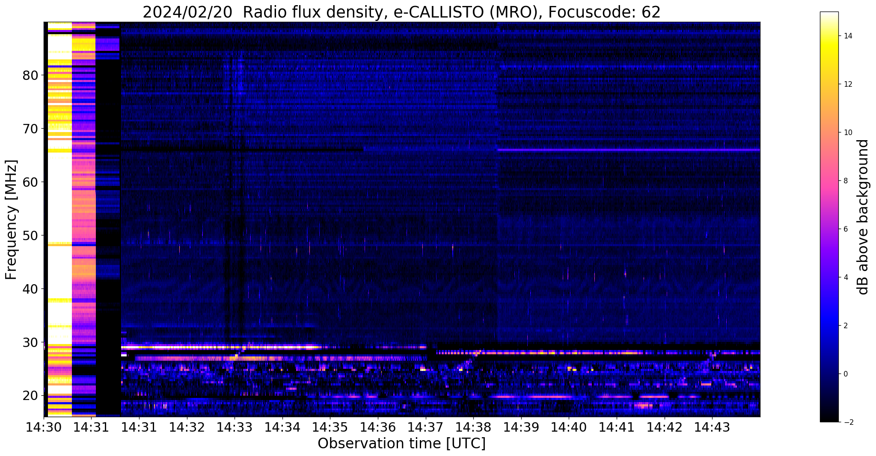Click the 14:42 time tick label
Image resolution: width=876 pixels, height=456 pixels.
pyautogui.click(x=664, y=427)
